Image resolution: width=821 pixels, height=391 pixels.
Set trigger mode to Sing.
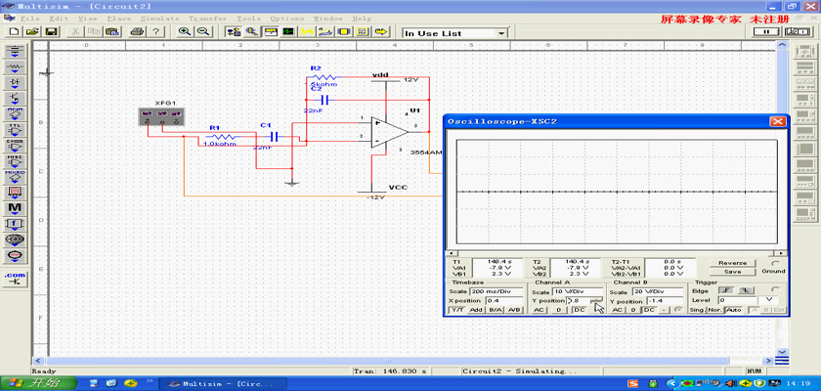(697, 310)
